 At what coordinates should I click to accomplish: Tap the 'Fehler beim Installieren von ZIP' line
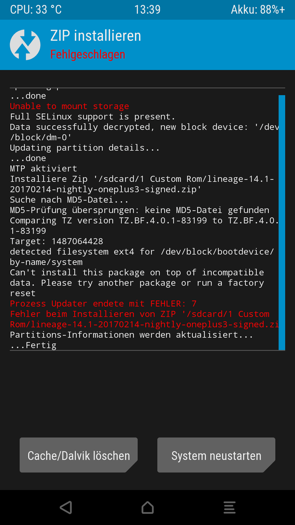point(144,319)
